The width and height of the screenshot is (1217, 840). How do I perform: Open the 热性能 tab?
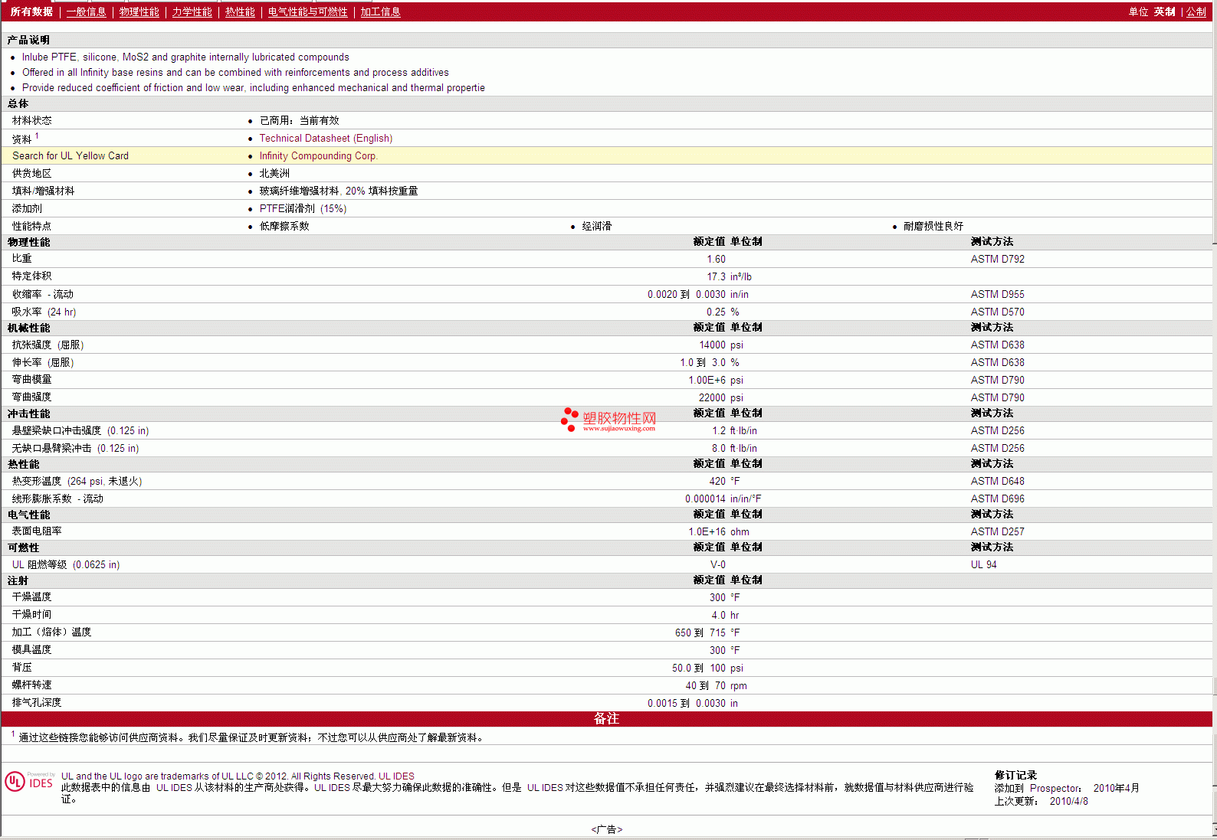[x=240, y=12]
